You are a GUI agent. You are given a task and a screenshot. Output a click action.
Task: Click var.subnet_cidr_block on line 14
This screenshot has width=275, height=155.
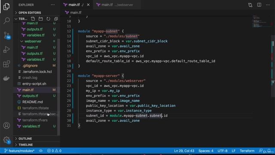147,41
